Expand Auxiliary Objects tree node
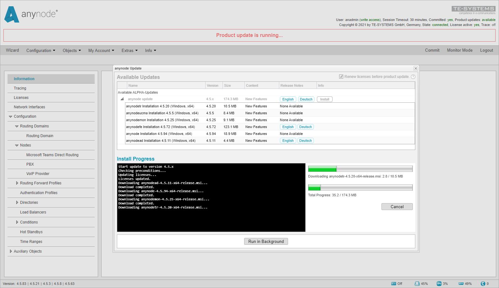The image size is (499, 288). tap(11, 251)
